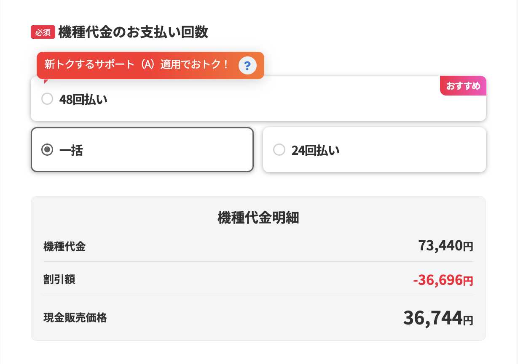Image resolution: width=518 pixels, height=364 pixels.
Task: Click the 48回払い option label text
Action: point(83,99)
